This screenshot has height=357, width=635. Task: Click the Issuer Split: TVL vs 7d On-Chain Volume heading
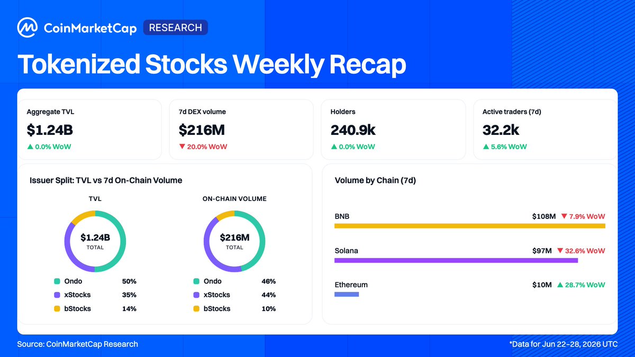pyautogui.click(x=106, y=180)
